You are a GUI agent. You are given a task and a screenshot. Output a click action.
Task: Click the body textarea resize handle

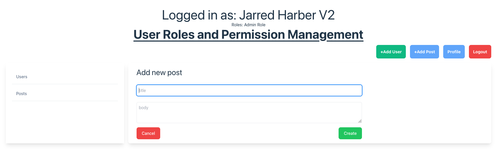pyautogui.click(x=360, y=121)
